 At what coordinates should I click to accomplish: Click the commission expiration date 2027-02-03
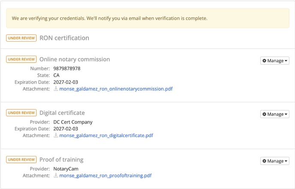pyautogui.click(x=66, y=82)
